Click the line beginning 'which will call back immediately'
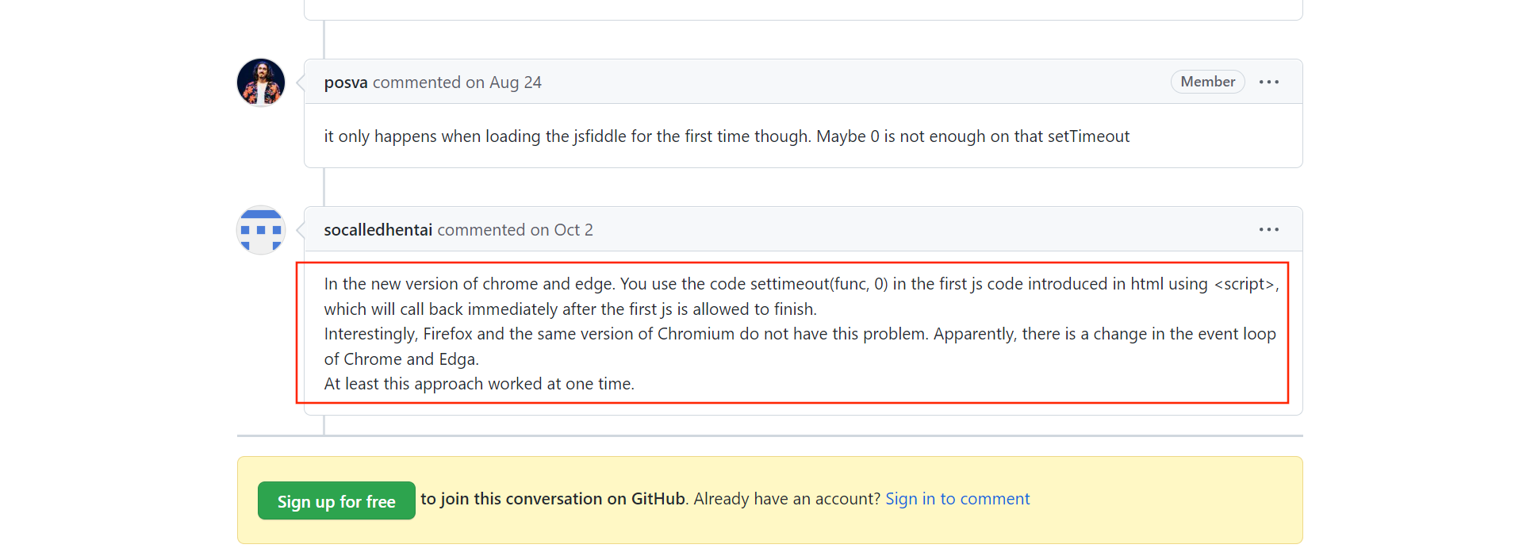Screen dimensions: 1538x556 [x=570, y=309]
